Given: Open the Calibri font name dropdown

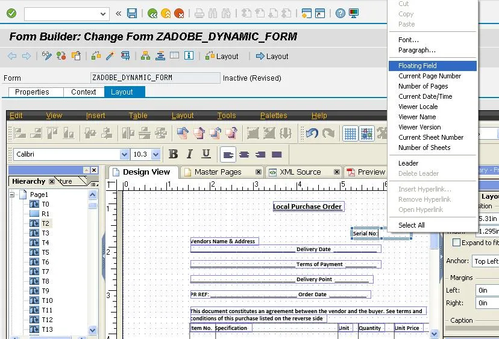Looking at the screenshot, I should click(x=124, y=154).
